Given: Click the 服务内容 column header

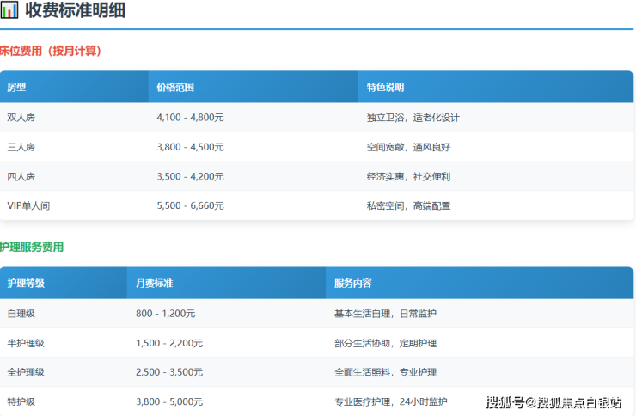Looking at the screenshot, I should click(352, 283).
